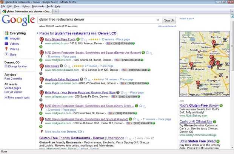Click pin G on the map near Lakewood
The image size is (234, 154).
[191, 65]
